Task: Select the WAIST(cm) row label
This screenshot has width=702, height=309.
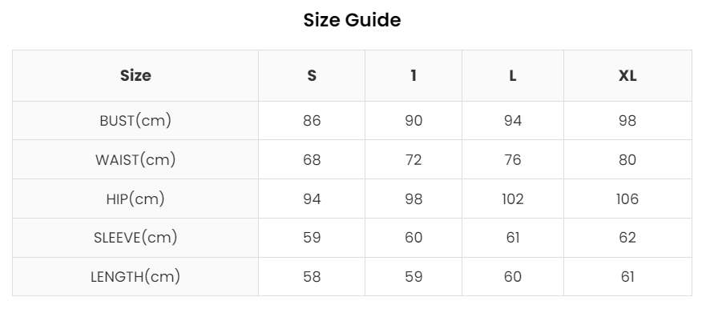Action: click(135, 159)
